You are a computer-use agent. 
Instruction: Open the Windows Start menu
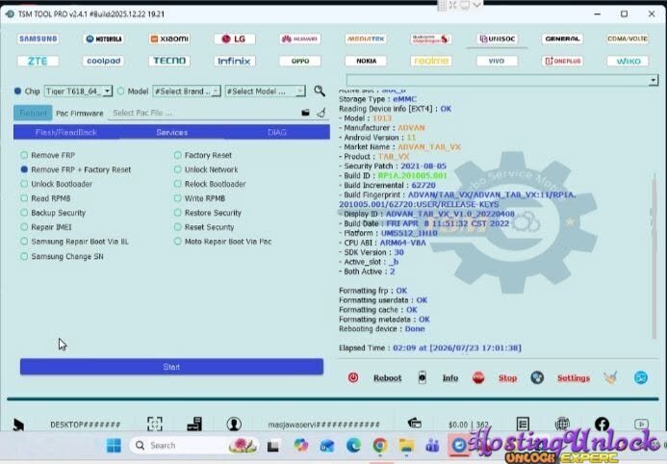tap(114, 446)
